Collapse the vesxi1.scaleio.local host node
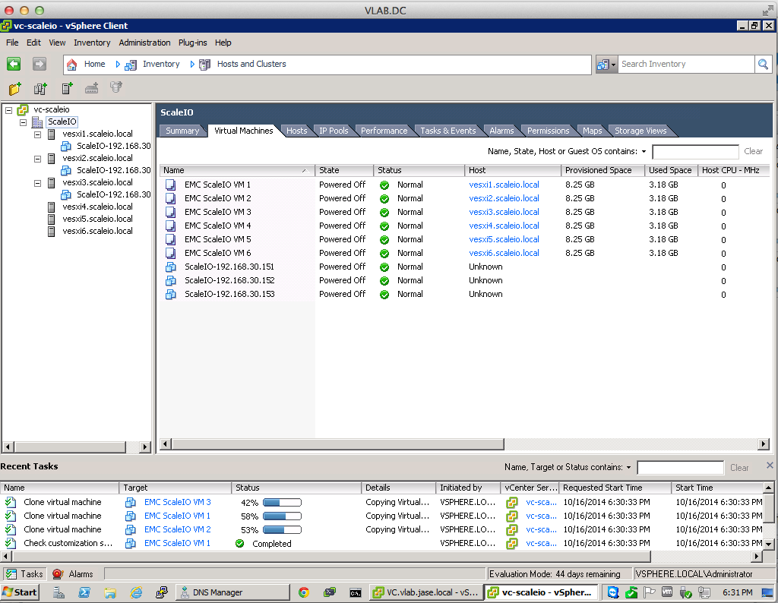The image size is (778, 603). 38,134
